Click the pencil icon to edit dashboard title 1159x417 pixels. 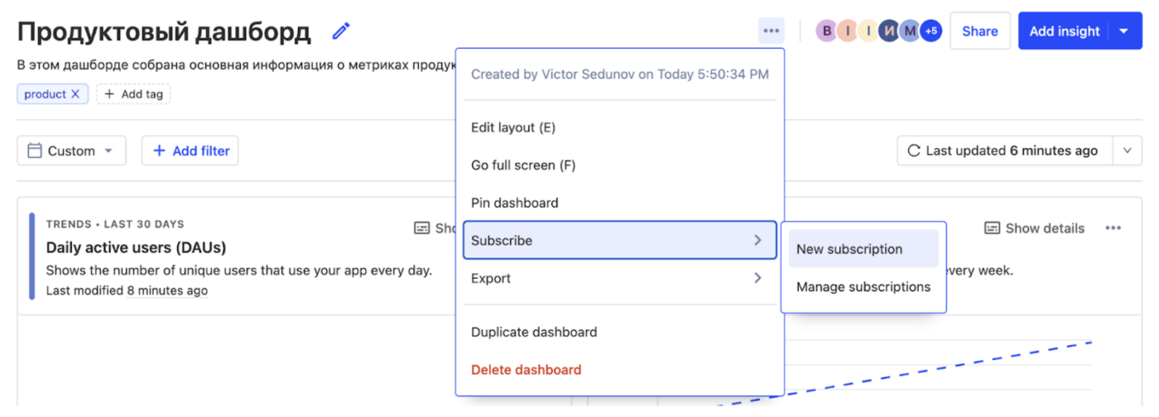point(341,31)
